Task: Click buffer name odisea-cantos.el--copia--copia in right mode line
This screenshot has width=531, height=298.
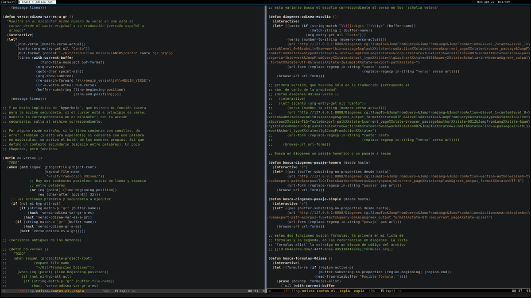Action: point(333,291)
